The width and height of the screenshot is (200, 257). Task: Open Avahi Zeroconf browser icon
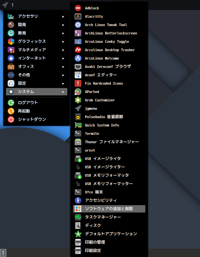click(x=78, y=67)
